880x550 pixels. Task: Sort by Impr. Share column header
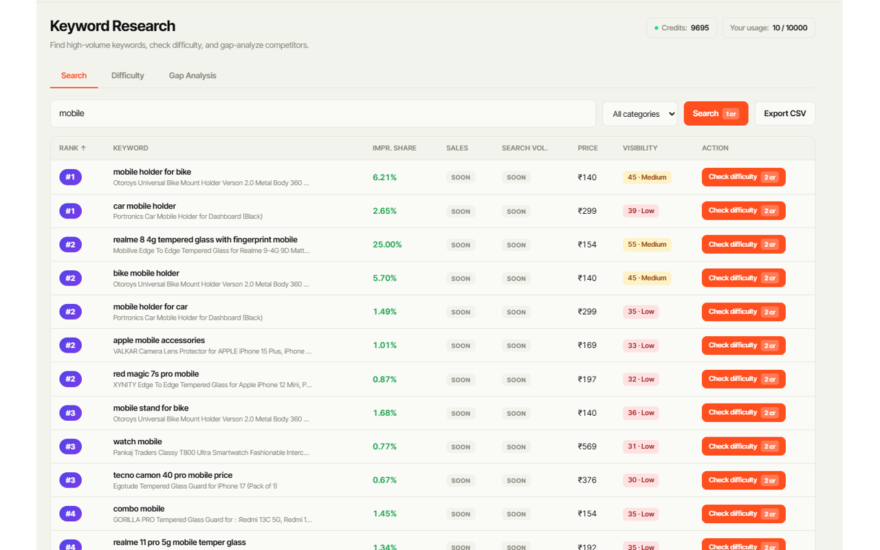pos(395,148)
